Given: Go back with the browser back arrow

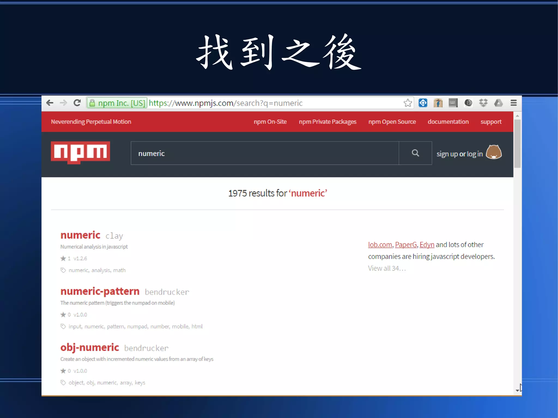Looking at the screenshot, I should 50,103.
